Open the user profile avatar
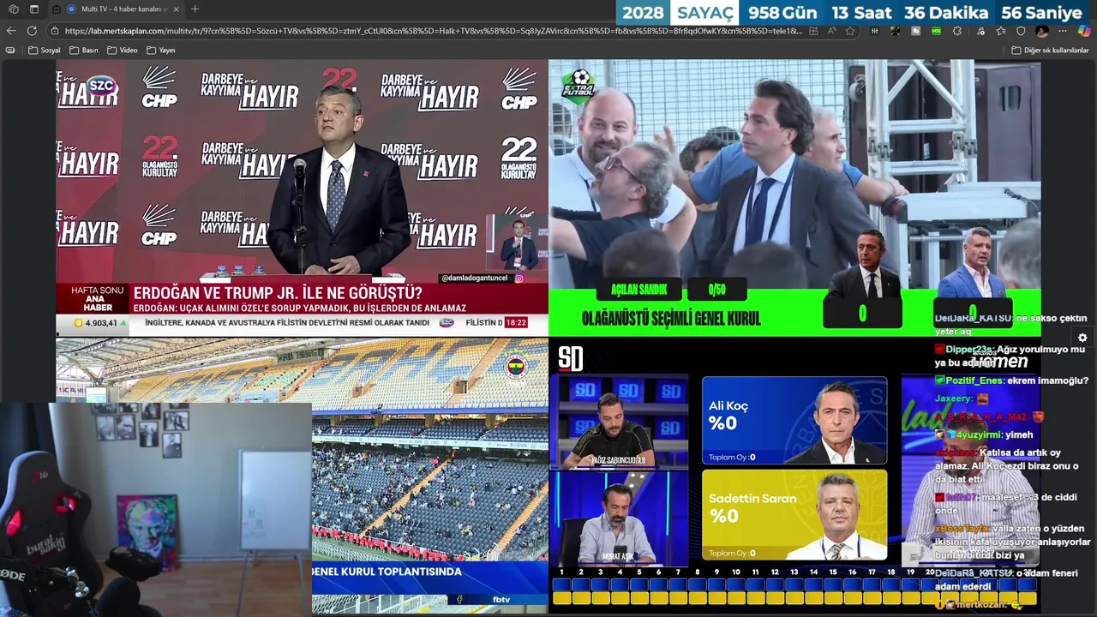The width and height of the screenshot is (1097, 617). 1042,31
